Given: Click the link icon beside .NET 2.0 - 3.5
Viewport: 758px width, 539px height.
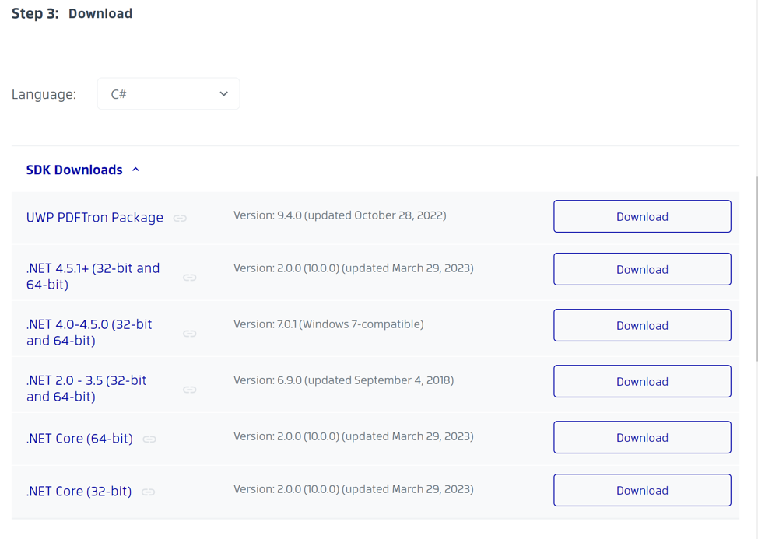Looking at the screenshot, I should pyautogui.click(x=190, y=389).
